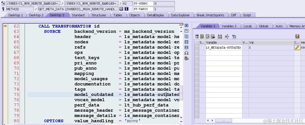Click the bottom icon in the vertical tool strip

186,59
